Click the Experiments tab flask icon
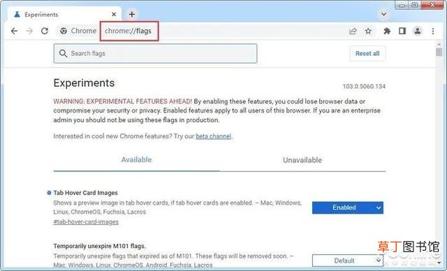 (17, 14)
